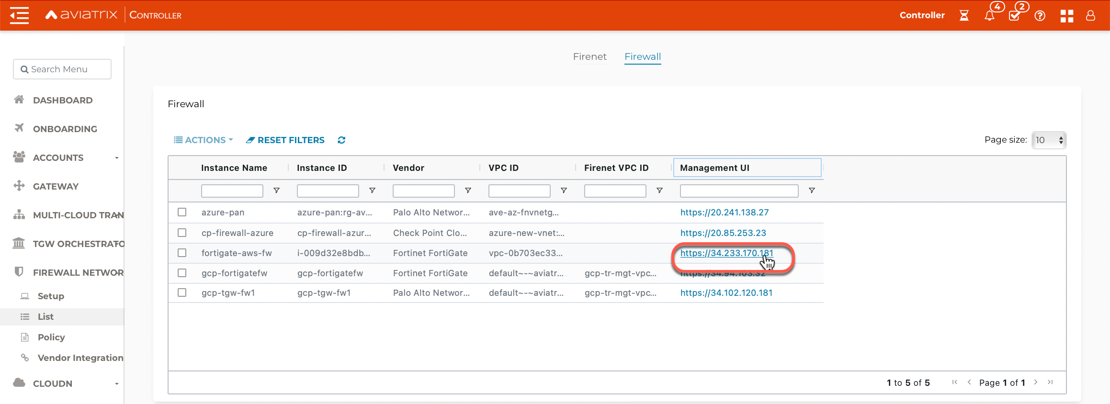The image size is (1110, 404).
Task: Tick the gcp-tgw-fw1 row checkbox
Action: [x=182, y=292]
